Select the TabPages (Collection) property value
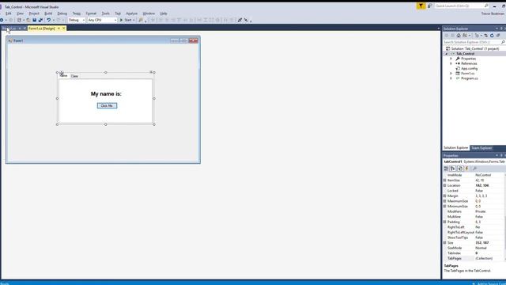Image resolution: width=506 pixels, height=285 pixels. pos(484,259)
